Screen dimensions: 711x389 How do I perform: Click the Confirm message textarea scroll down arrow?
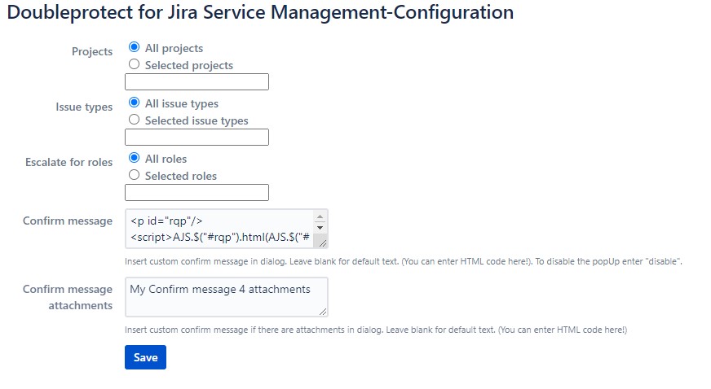(320, 228)
